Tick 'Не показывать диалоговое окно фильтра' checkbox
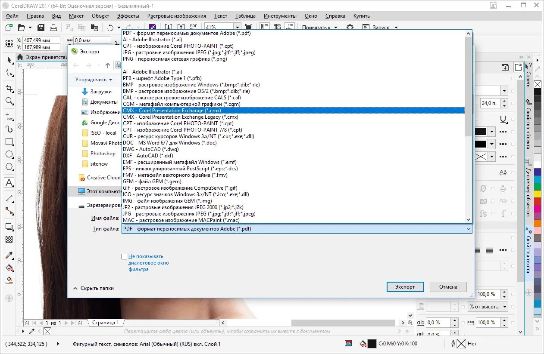This screenshot has width=544, height=354. click(x=124, y=256)
